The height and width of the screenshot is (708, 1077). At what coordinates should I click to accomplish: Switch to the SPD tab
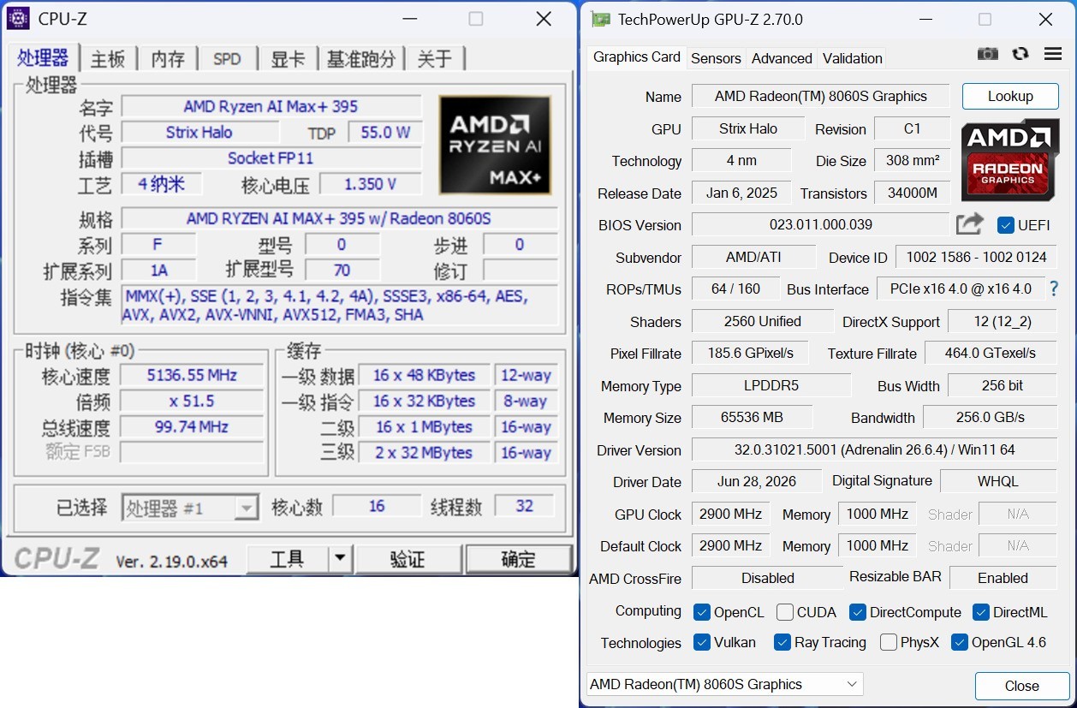227,59
